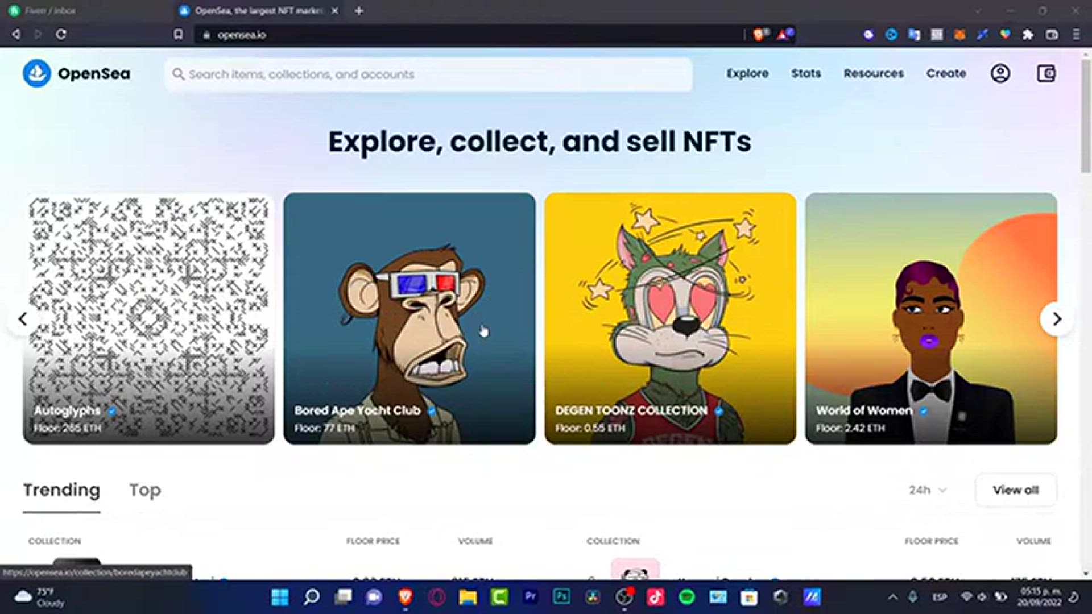Open the Bored Ape Yacht Club card
This screenshot has width=1092, height=614.
pyautogui.click(x=409, y=318)
